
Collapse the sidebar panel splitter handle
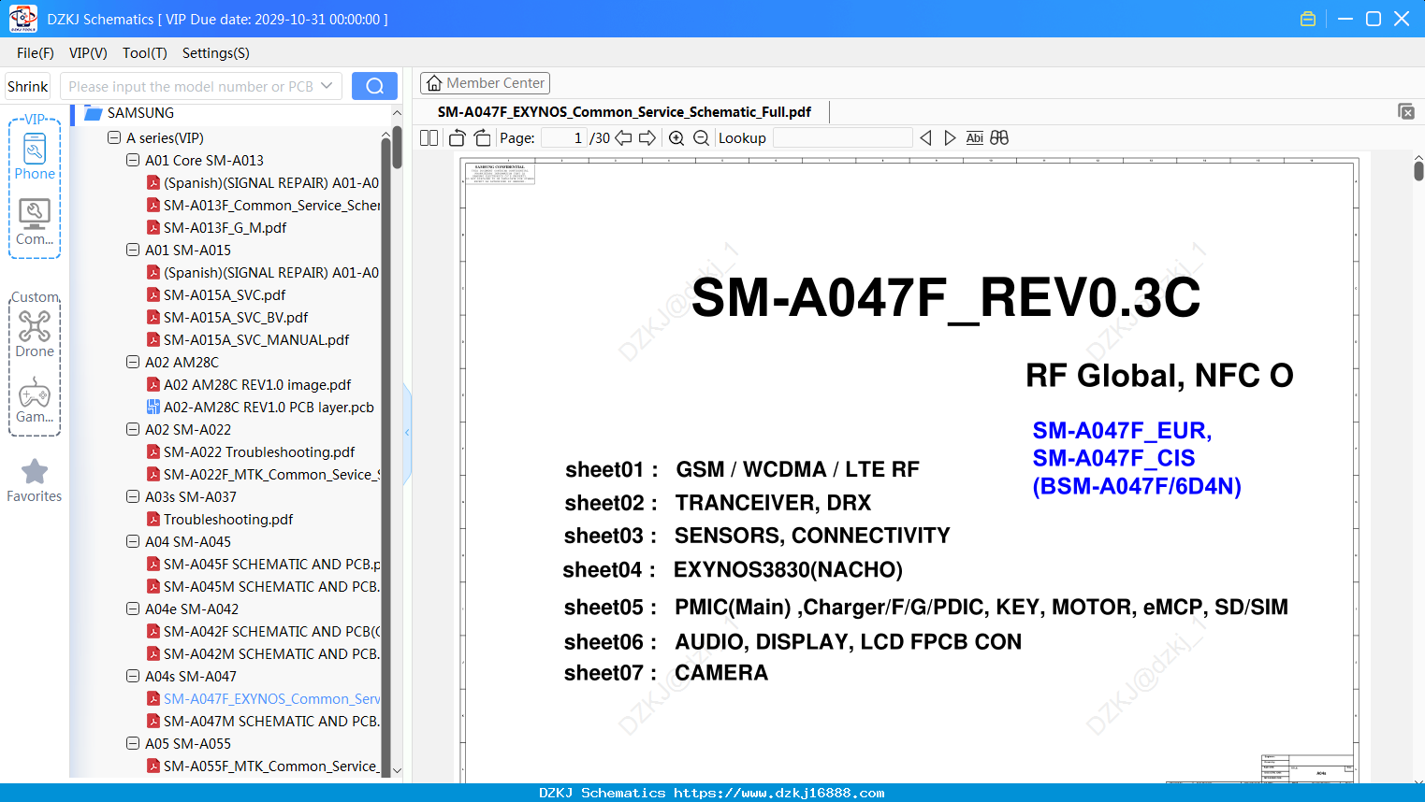407,433
